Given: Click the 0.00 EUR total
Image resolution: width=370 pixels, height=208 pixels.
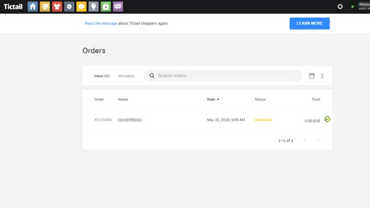Looking at the screenshot, I should pyautogui.click(x=312, y=121).
